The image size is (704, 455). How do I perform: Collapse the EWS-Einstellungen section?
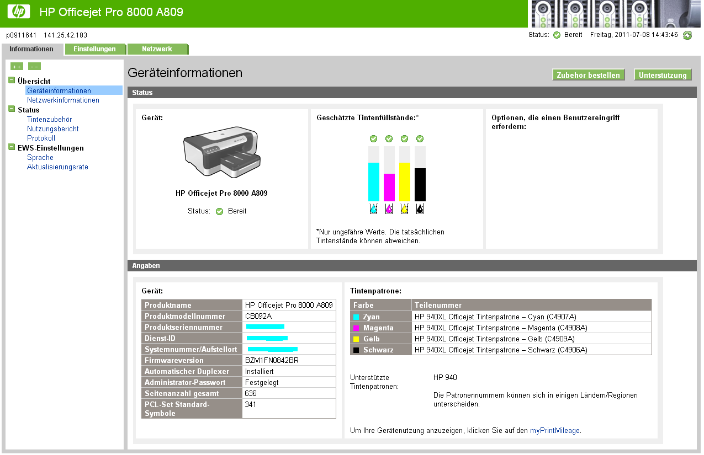coord(12,147)
